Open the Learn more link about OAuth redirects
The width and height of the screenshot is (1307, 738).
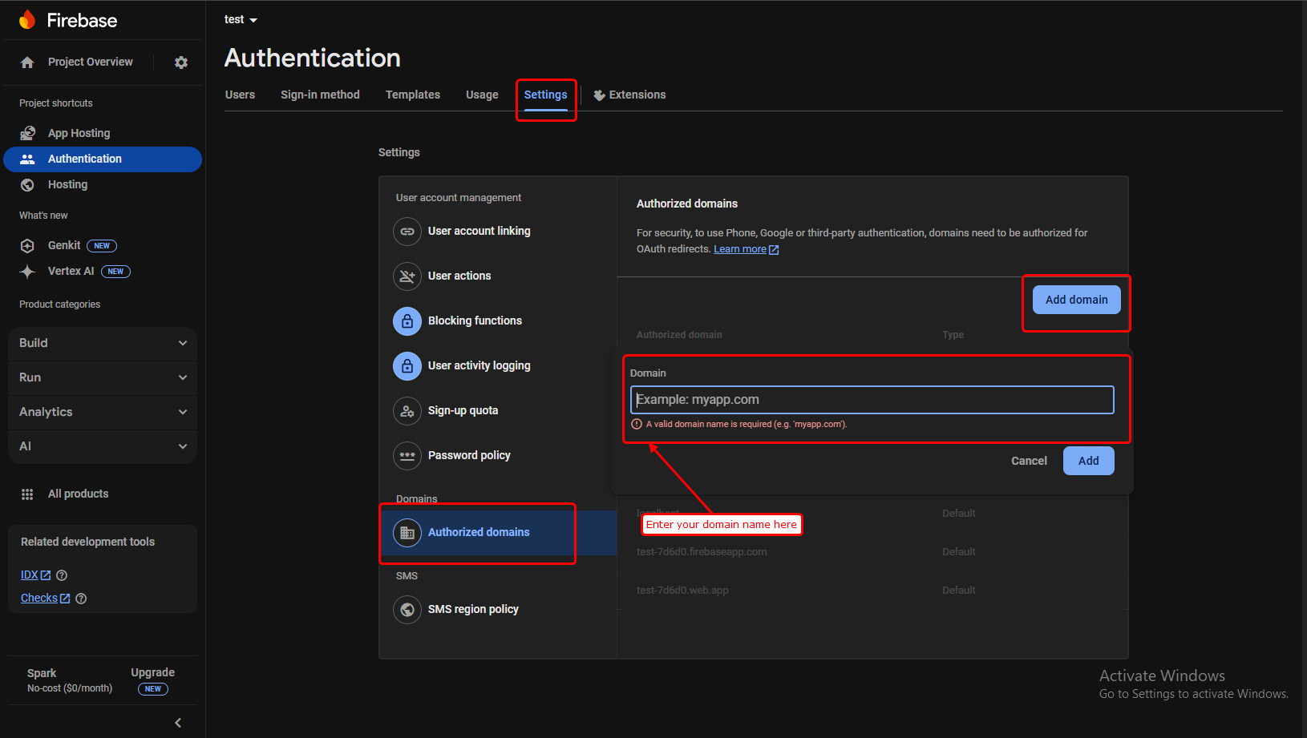click(740, 248)
